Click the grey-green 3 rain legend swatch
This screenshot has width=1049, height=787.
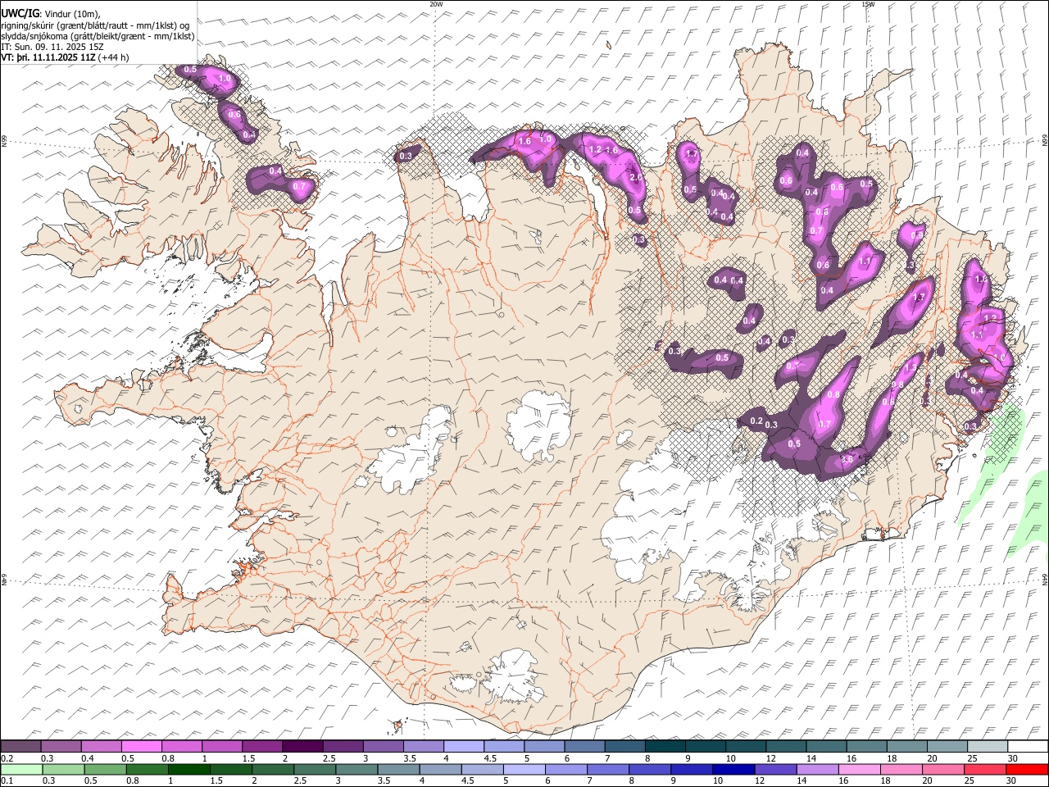pyautogui.click(x=356, y=770)
